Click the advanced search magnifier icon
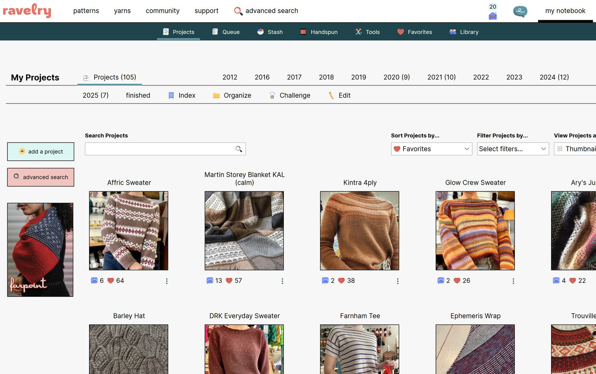 238,11
